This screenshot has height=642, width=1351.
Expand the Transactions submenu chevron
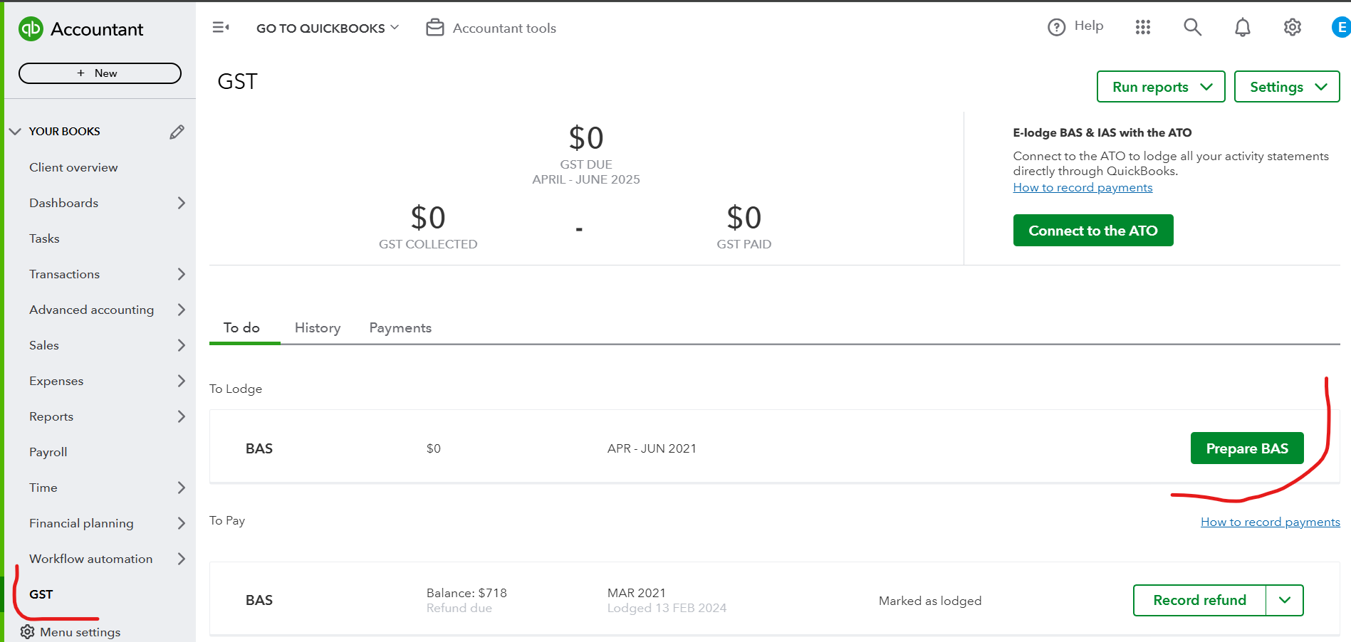[x=181, y=274]
